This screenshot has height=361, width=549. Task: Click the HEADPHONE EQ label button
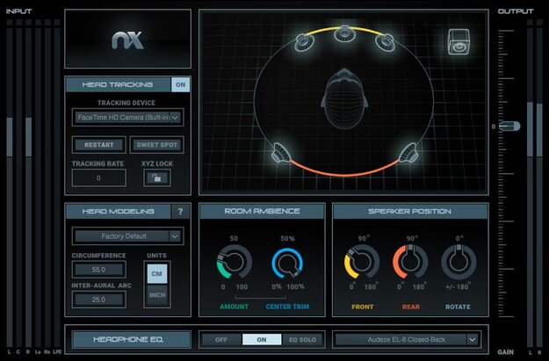pyautogui.click(x=132, y=339)
